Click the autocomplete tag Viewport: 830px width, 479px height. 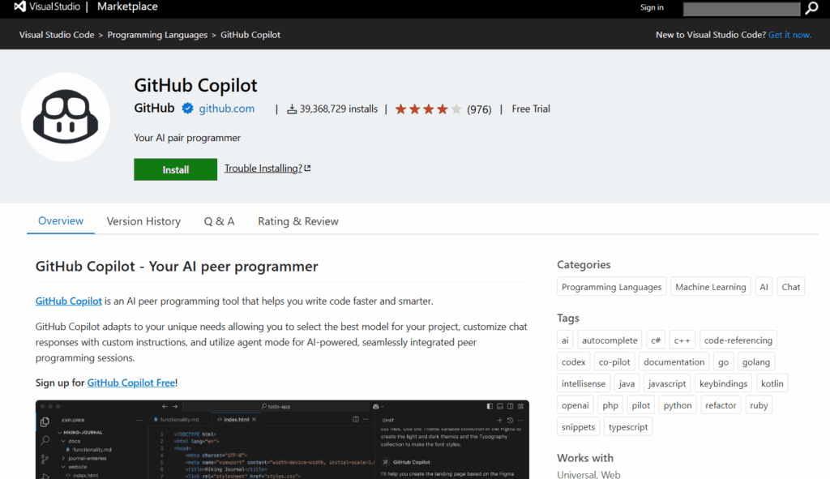click(x=610, y=340)
